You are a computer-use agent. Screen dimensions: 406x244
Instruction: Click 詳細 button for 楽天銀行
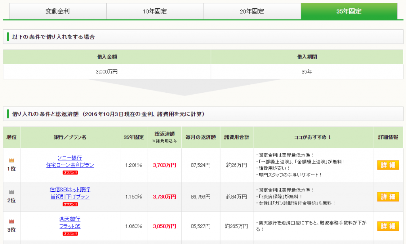tap(388, 226)
